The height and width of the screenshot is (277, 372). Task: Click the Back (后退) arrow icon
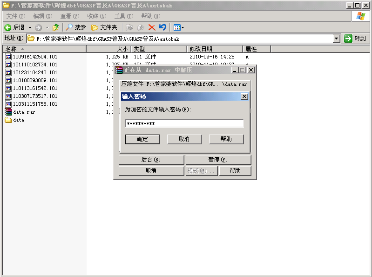pos(8,27)
